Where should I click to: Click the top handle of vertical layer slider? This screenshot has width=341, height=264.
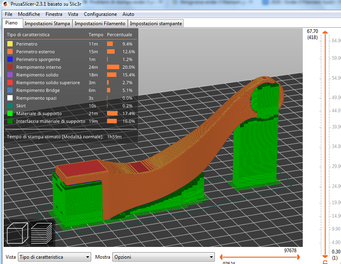tap(325, 33)
